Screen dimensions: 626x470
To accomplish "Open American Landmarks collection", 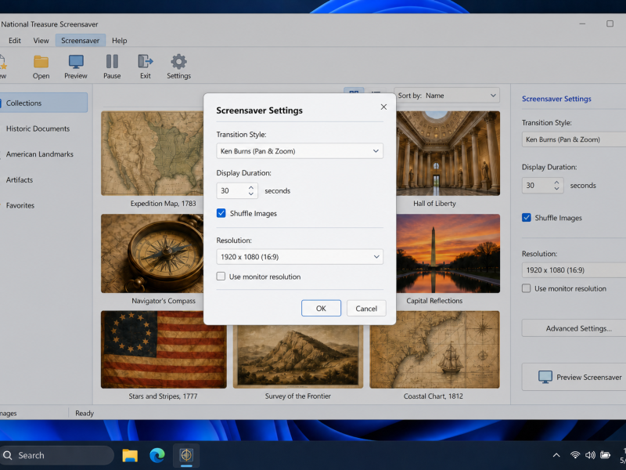I will [x=40, y=154].
